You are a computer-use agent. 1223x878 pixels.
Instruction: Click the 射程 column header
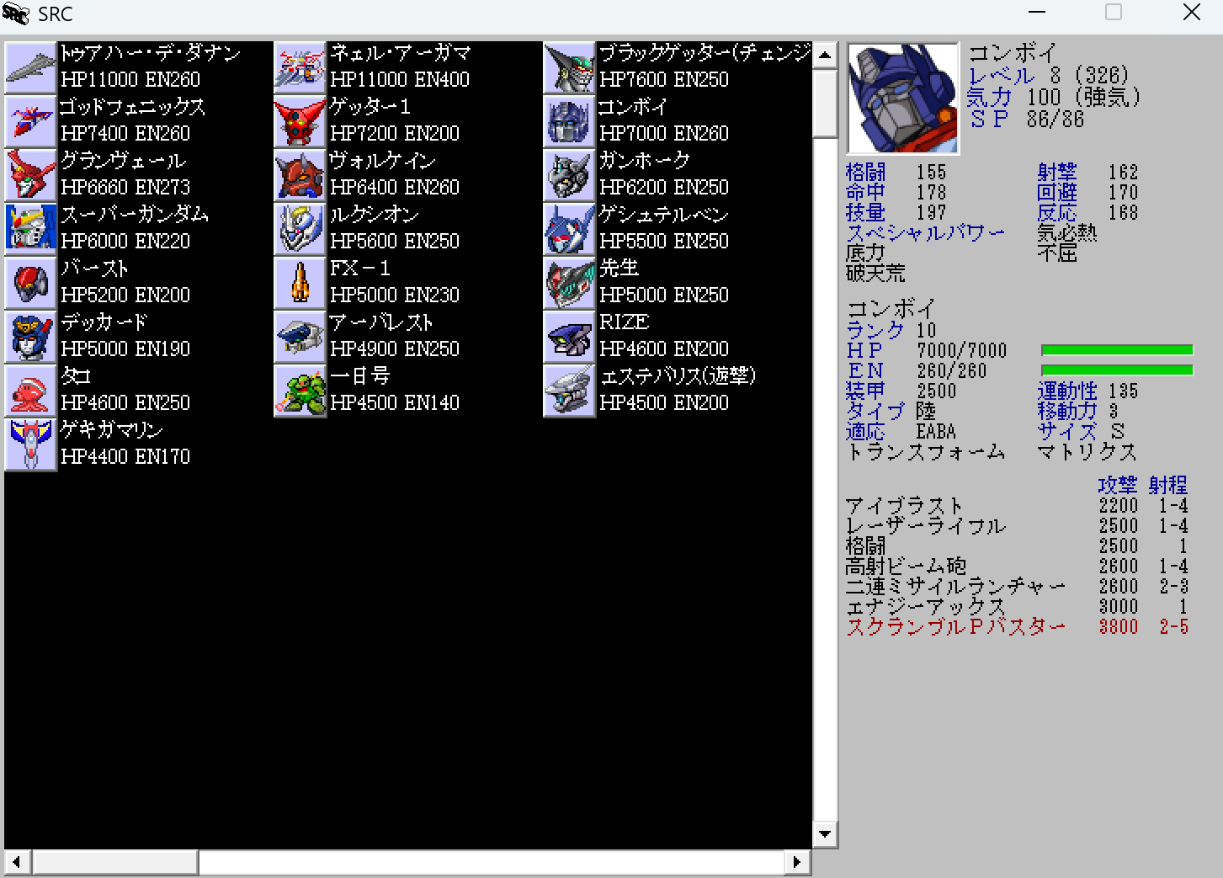1168,485
